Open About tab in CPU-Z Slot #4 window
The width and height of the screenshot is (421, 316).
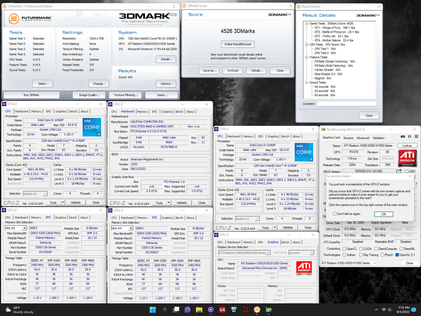pyautogui.click(x=191, y=218)
